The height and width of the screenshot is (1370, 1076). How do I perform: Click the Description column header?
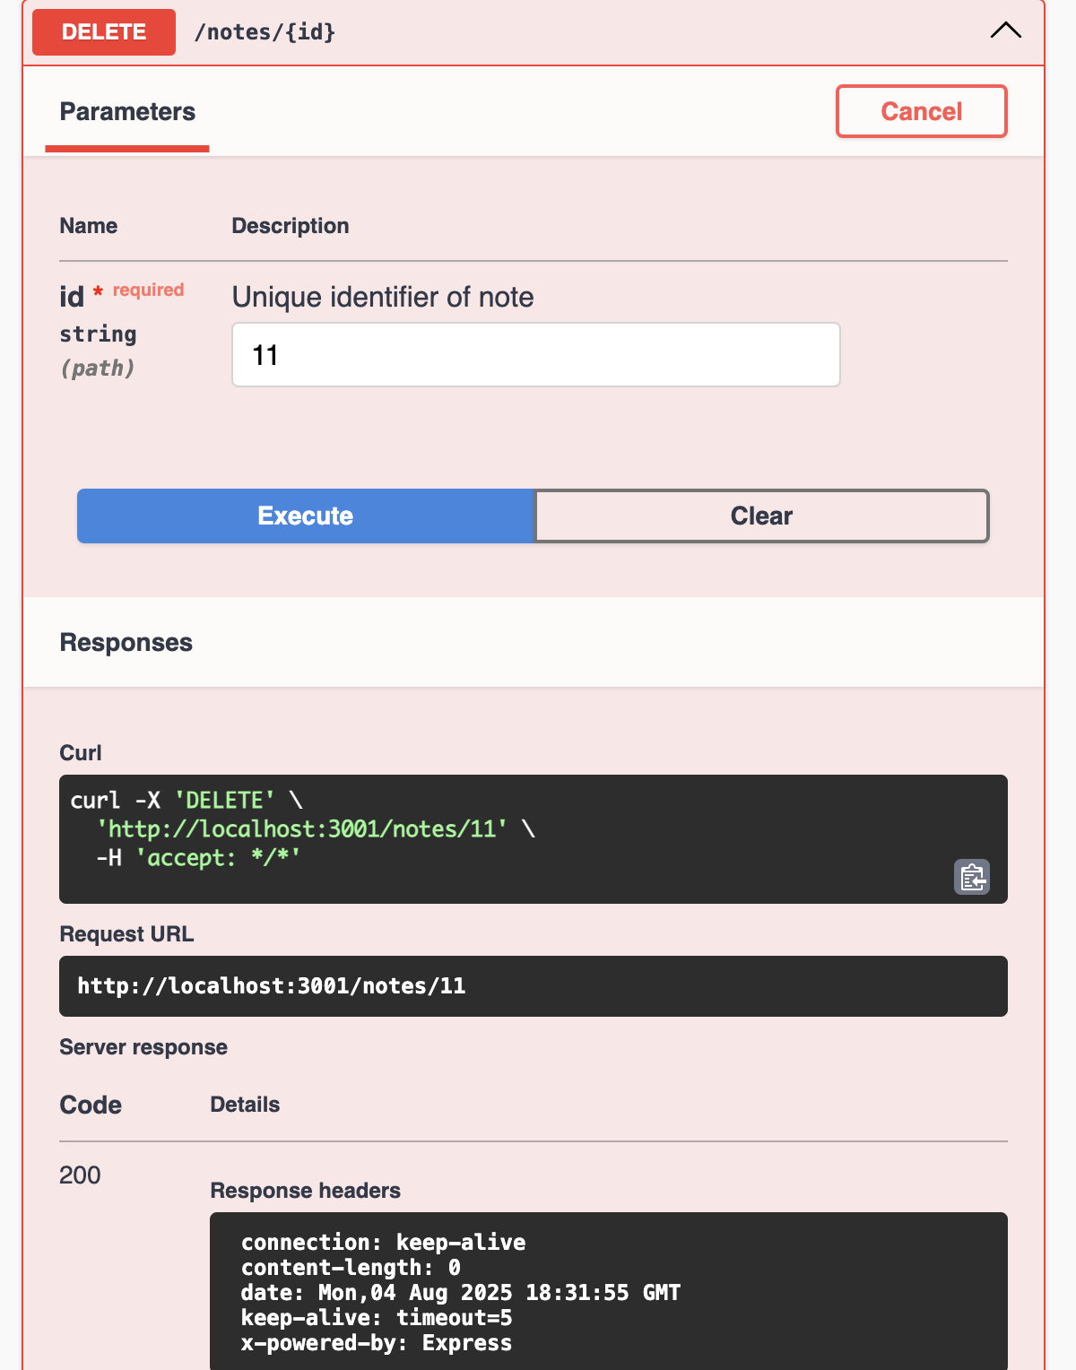point(291,226)
